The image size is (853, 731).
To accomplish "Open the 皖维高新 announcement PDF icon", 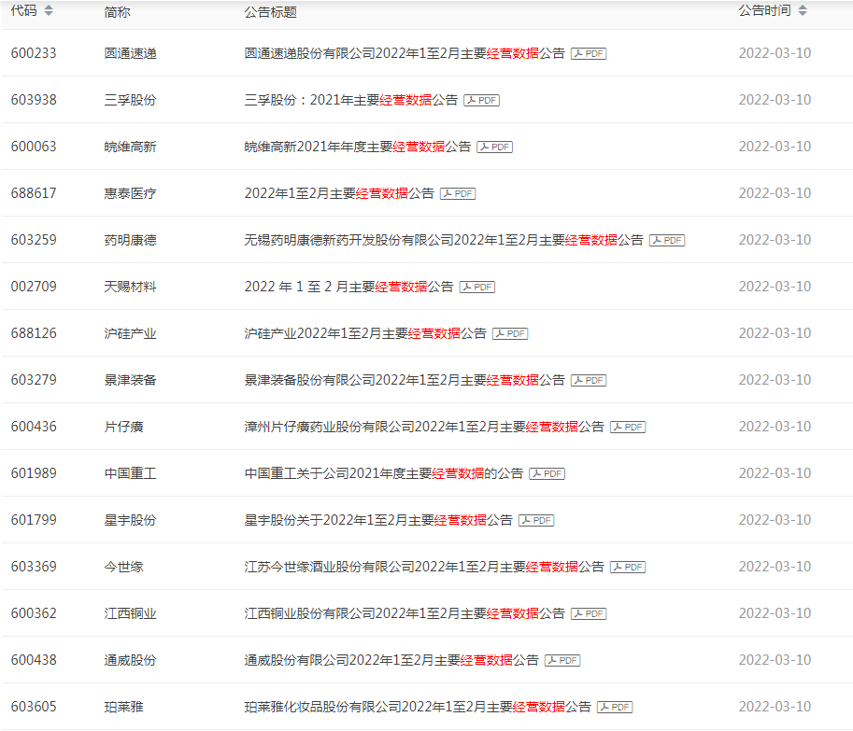I will pos(495,148).
